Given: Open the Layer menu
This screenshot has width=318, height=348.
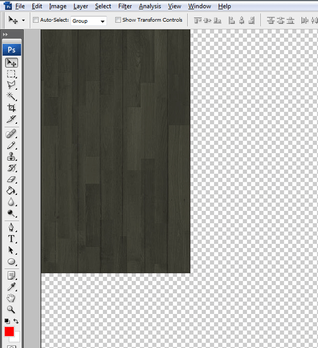Looking at the screenshot, I should coord(81,6).
